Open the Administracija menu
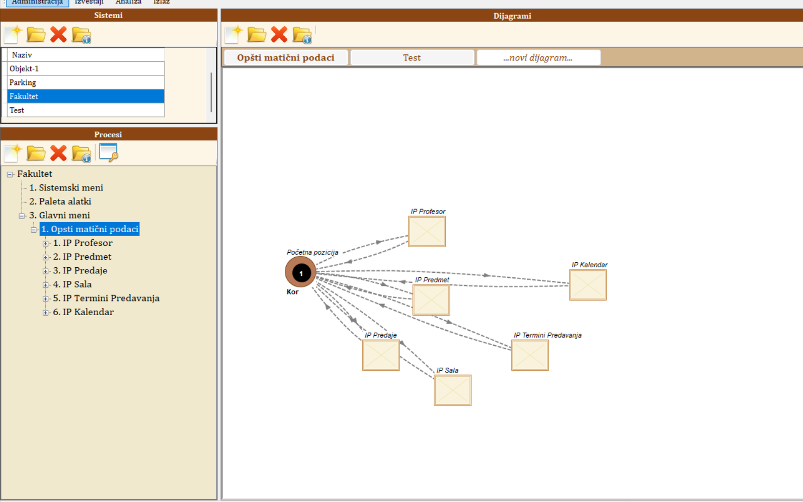 point(38,2)
